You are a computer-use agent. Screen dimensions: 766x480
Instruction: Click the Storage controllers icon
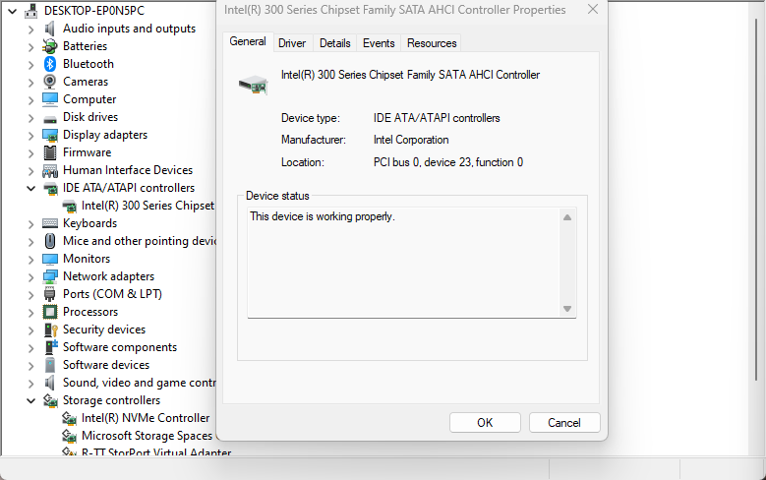[50, 400]
